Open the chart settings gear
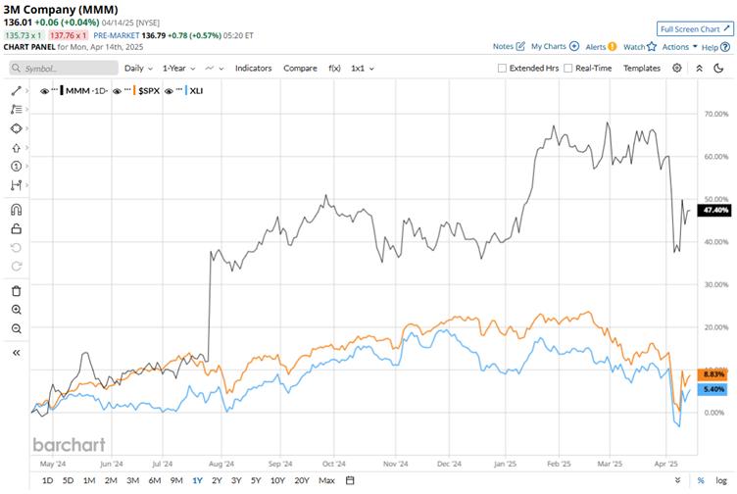 (677, 69)
